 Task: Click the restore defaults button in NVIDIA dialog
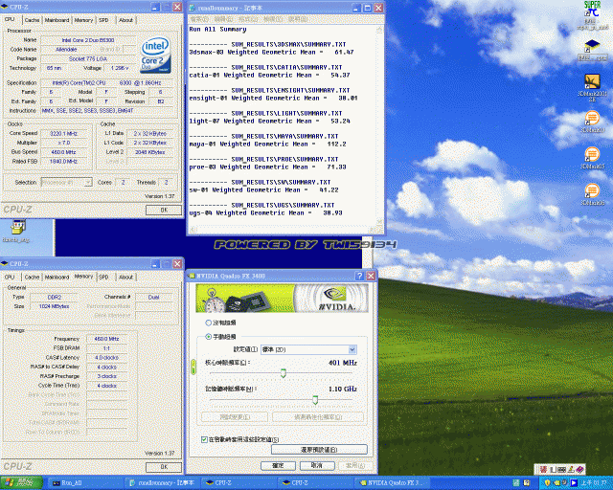pyautogui.click(x=319, y=450)
